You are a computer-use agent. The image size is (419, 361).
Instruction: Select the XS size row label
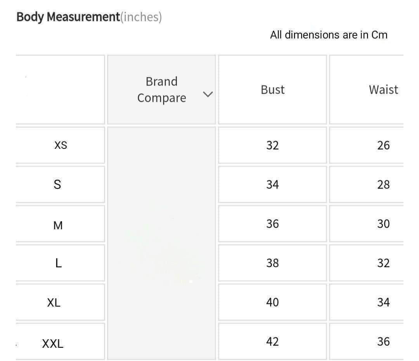[61, 145]
